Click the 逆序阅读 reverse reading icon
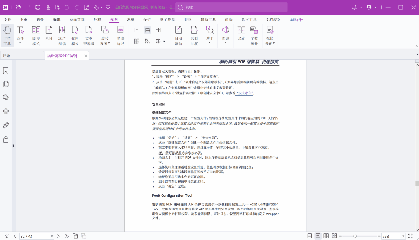The width and height of the screenshot is (419, 240). pos(62,36)
